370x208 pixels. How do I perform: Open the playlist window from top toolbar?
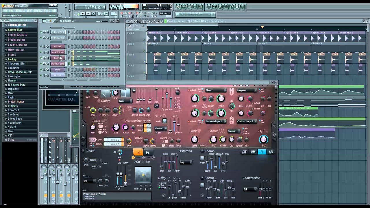(178, 6)
